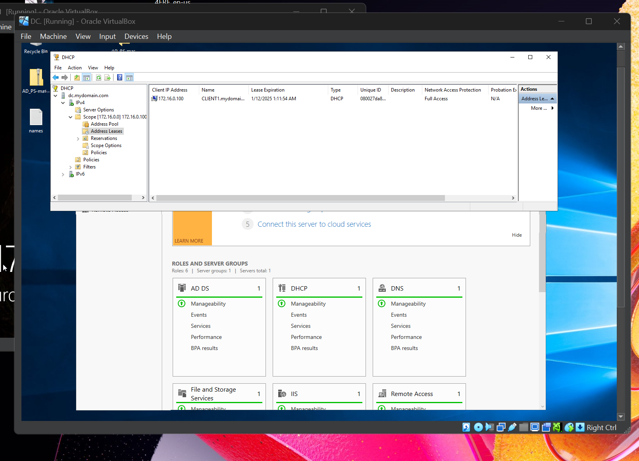
Task: Open the DHCP File menu
Action: [58, 68]
